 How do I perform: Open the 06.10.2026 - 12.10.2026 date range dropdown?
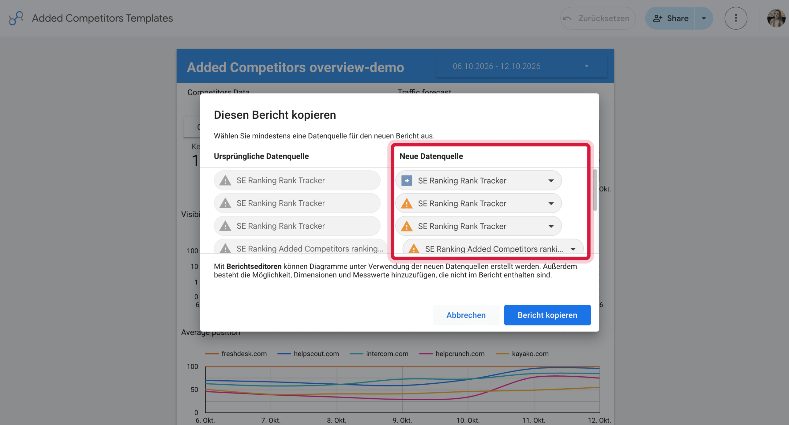[521, 66]
